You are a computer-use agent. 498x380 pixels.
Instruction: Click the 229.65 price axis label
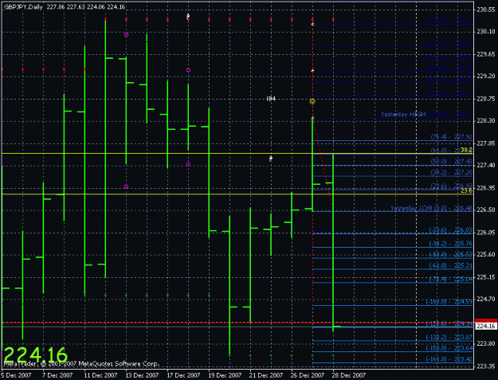point(486,54)
